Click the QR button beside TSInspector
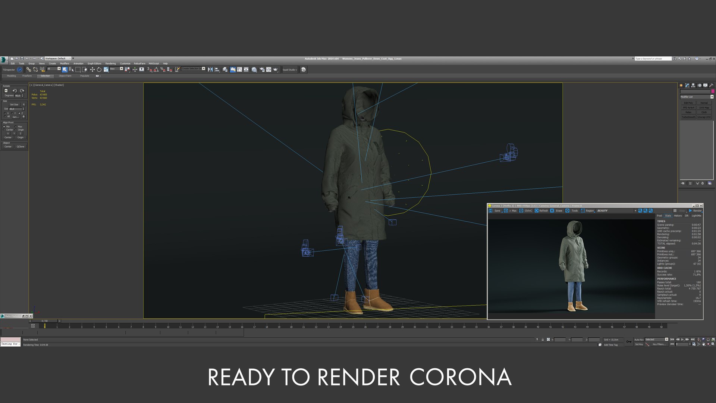Viewport: 716px width, 403px height. point(19,69)
